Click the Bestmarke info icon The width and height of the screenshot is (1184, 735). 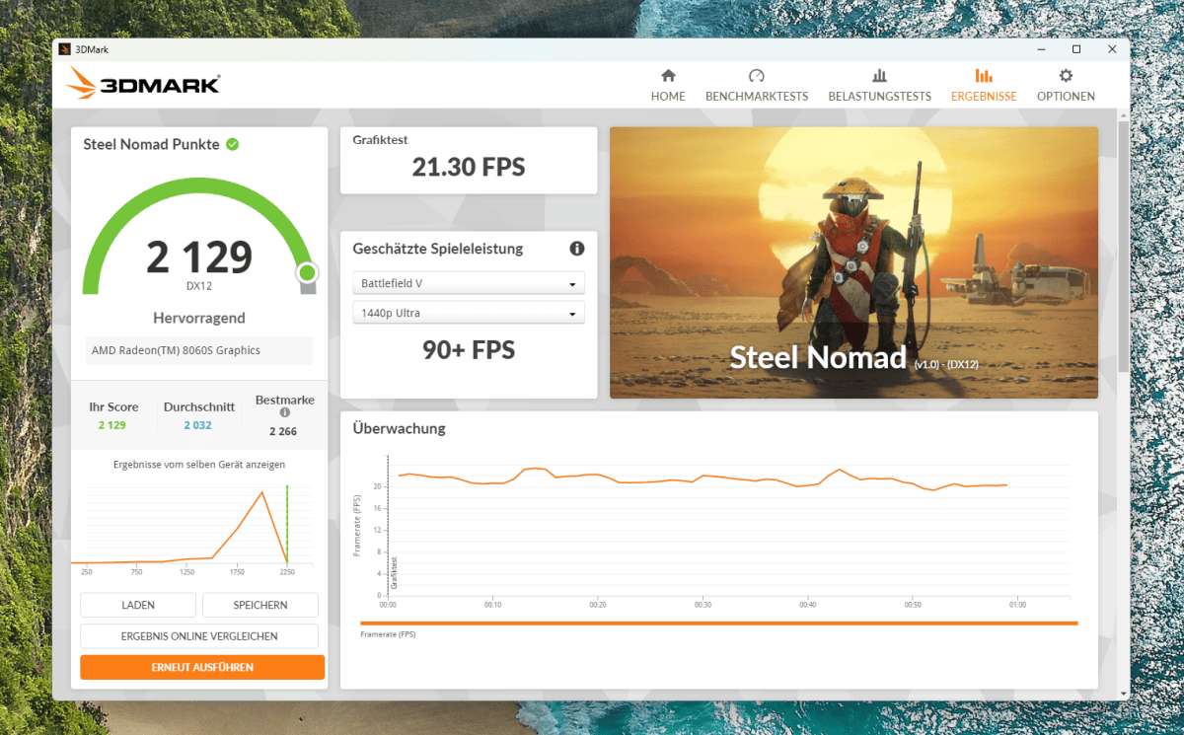tap(285, 413)
